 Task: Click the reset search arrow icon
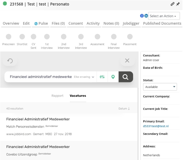point(10,61)
